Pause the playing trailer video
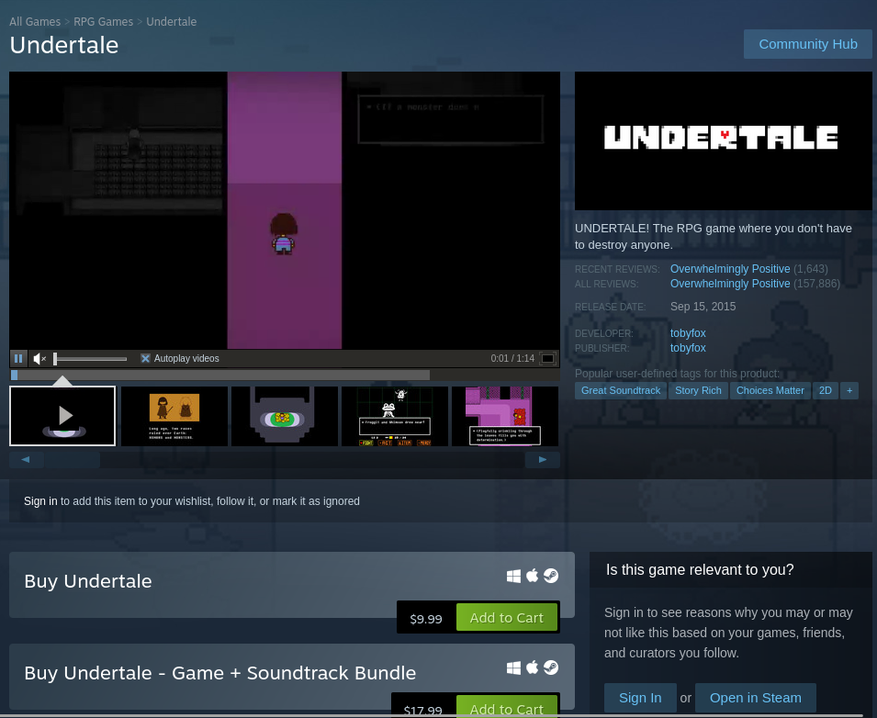This screenshot has width=877, height=718. coord(17,358)
